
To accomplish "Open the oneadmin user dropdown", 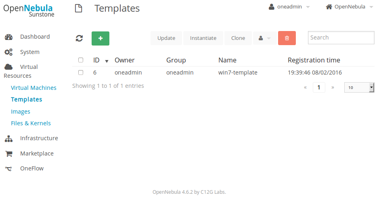I will [x=289, y=7].
